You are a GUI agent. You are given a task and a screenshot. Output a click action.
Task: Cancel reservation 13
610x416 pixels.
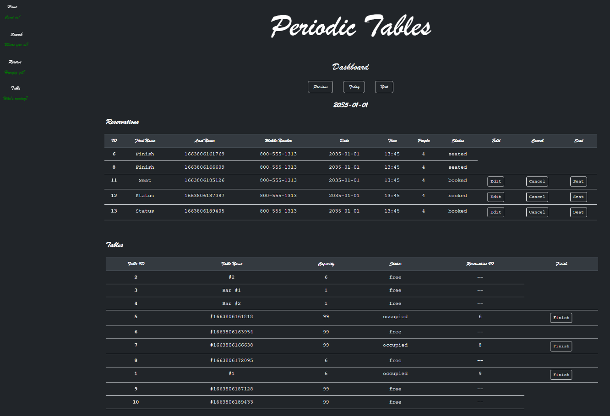537,212
